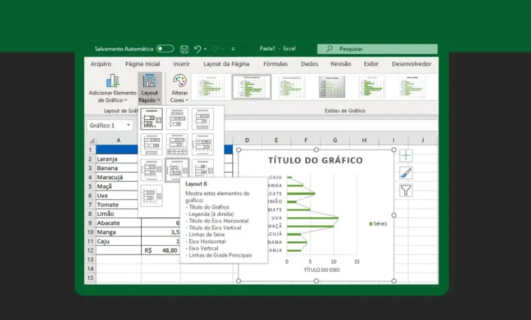Click the greyed Redo arrow icon
This screenshot has height=320, width=531.
[x=215, y=49]
